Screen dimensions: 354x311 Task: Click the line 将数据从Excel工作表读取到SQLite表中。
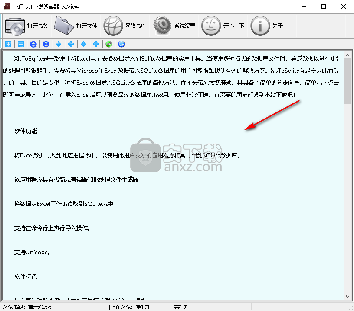65,204
